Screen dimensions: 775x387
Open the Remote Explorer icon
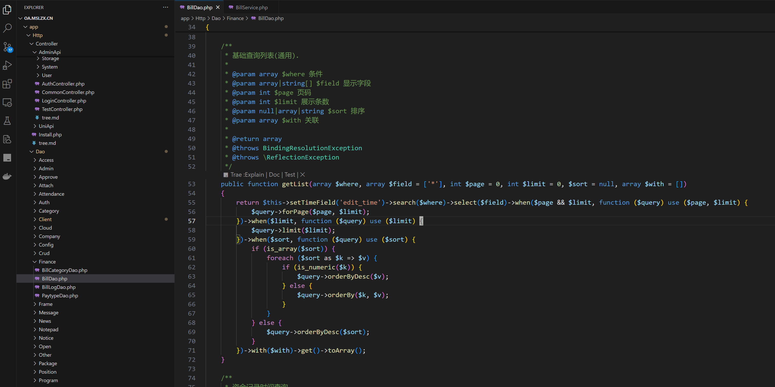coord(7,102)
